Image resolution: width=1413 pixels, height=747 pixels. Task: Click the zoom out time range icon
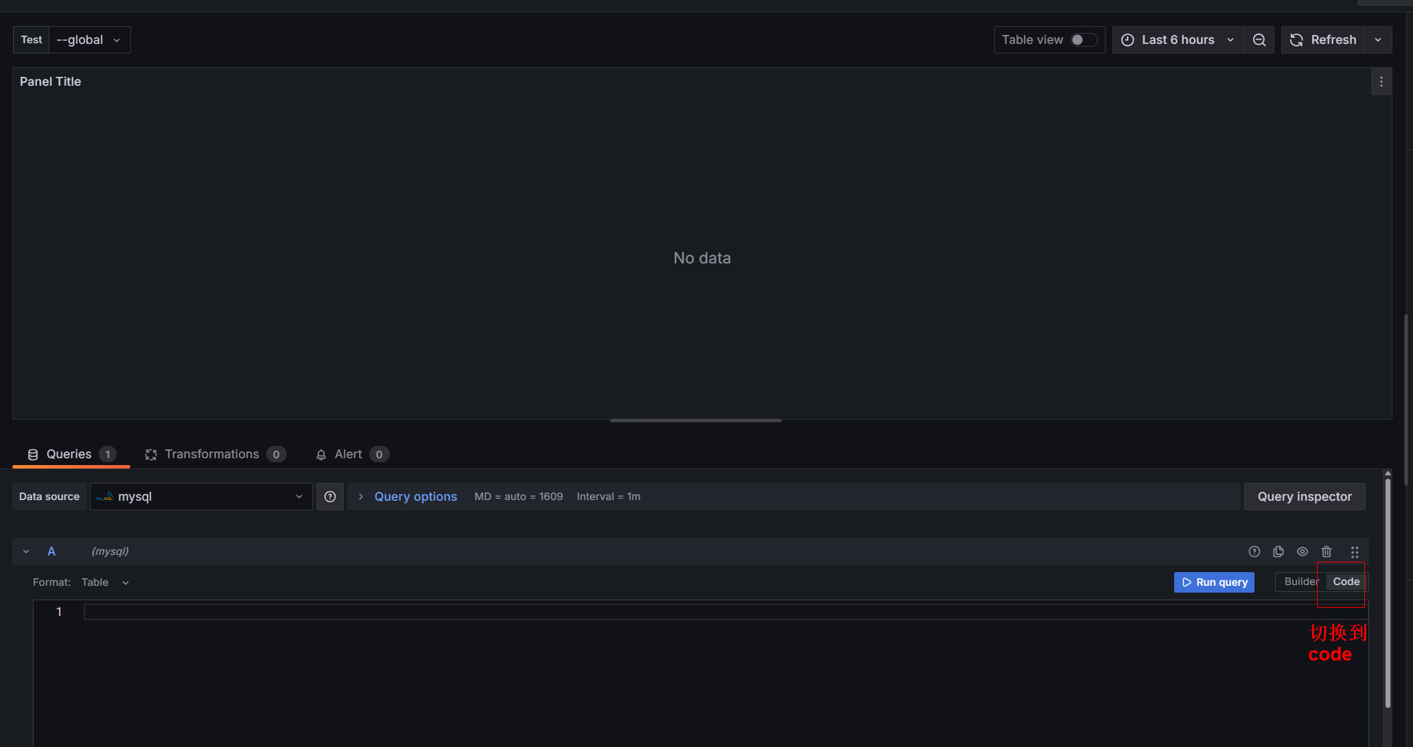(x=1259, y=40)
